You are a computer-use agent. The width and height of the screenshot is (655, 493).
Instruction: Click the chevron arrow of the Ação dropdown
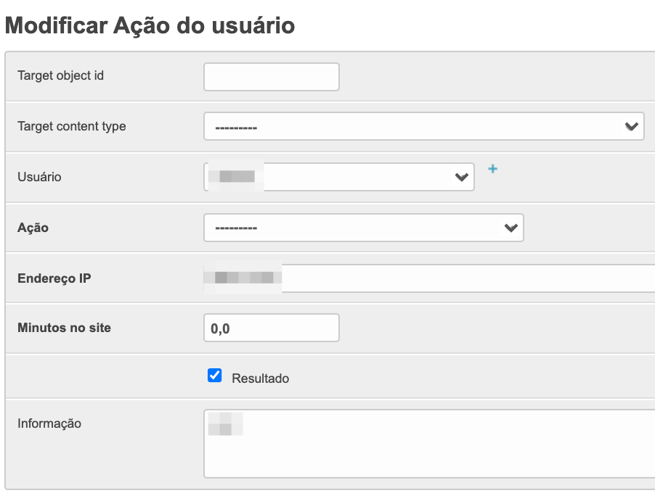point(511,228)
